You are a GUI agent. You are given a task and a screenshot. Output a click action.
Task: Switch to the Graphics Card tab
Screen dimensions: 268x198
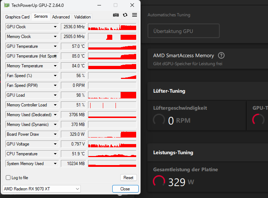click(17, 17)
